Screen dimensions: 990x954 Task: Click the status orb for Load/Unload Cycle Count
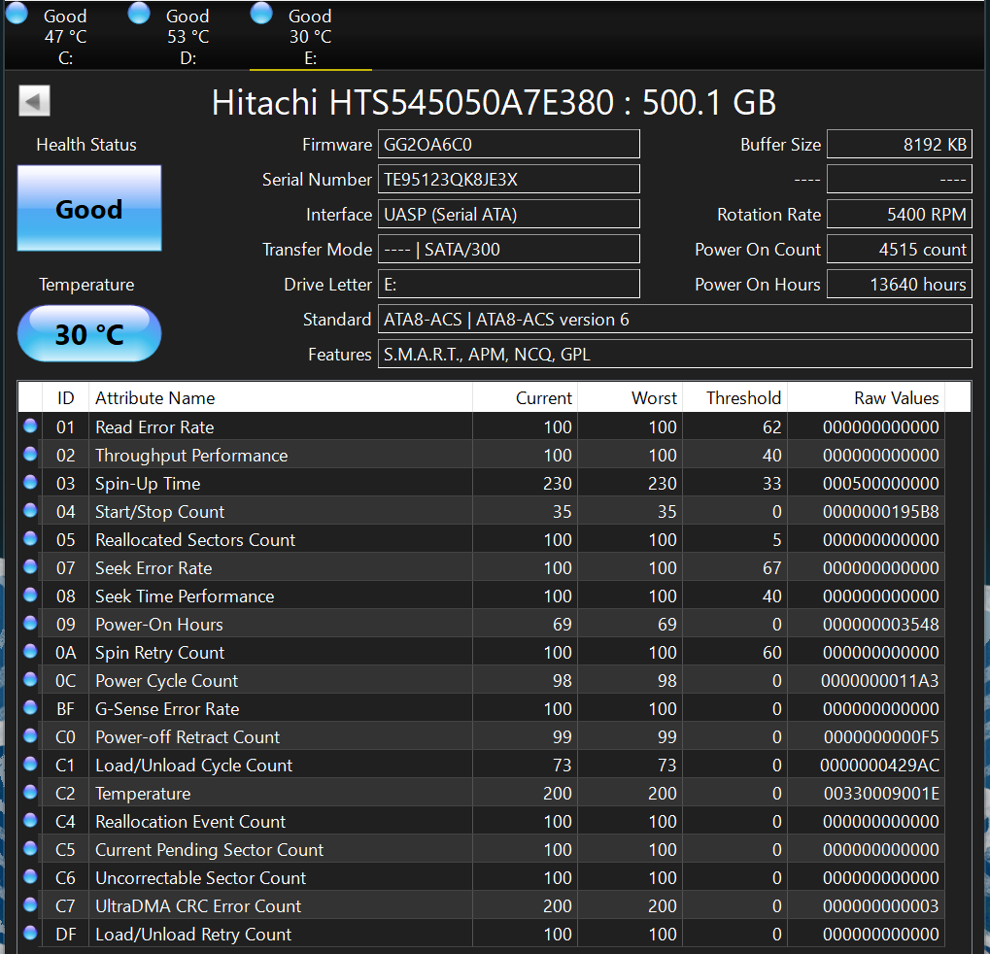point(30,764)
